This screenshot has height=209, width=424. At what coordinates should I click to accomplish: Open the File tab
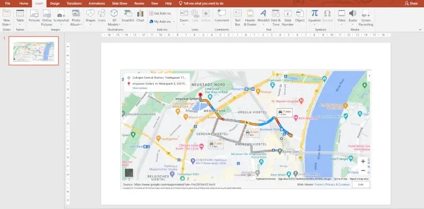click(x=8, y=4)
